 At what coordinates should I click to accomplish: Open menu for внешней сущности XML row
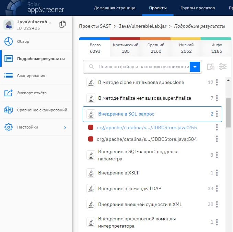point(217,204)
